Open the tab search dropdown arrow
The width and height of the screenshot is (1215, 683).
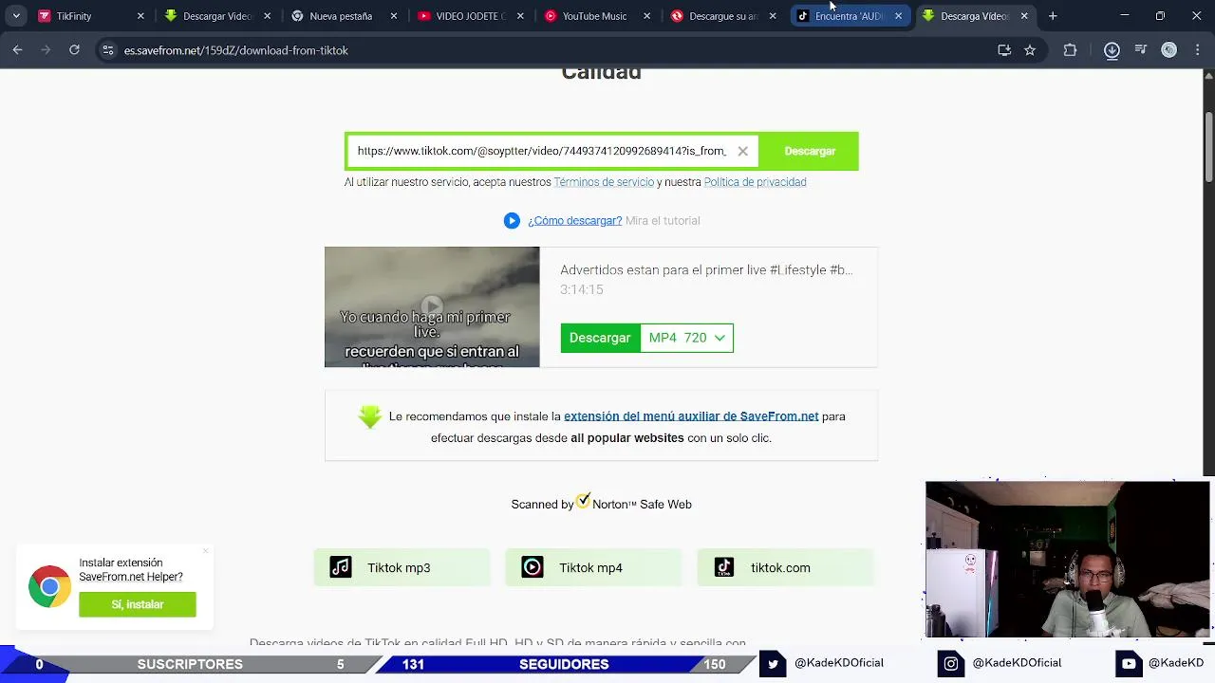coord(16,16)
